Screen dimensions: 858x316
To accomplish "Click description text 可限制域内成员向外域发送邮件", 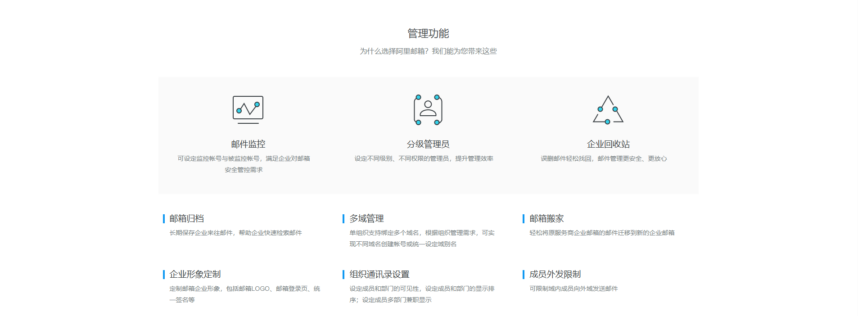I will [574, 289].
